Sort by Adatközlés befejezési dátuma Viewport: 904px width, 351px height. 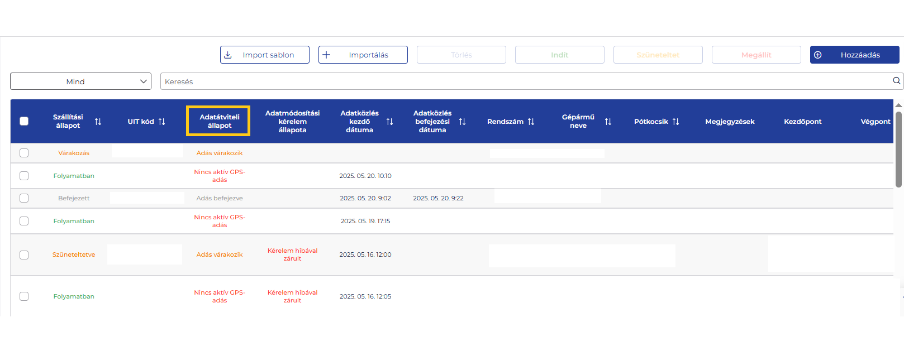[462, 122]
